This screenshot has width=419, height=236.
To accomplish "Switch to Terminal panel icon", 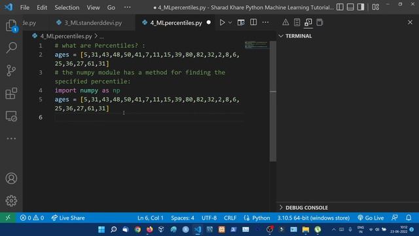I will (x=308, y=22).
